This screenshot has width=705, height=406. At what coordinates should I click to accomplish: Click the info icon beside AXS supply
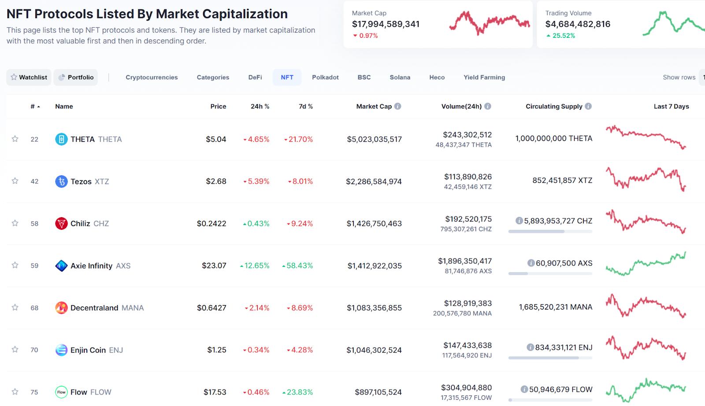coord(531,263)
